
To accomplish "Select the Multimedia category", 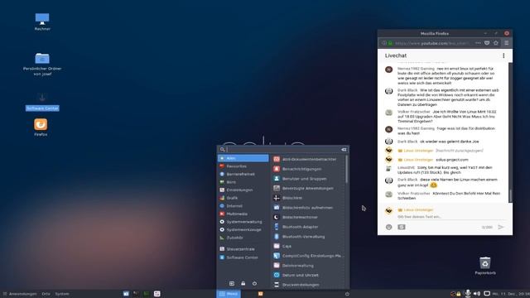I will pyautogui.click(x=243, y=214).
